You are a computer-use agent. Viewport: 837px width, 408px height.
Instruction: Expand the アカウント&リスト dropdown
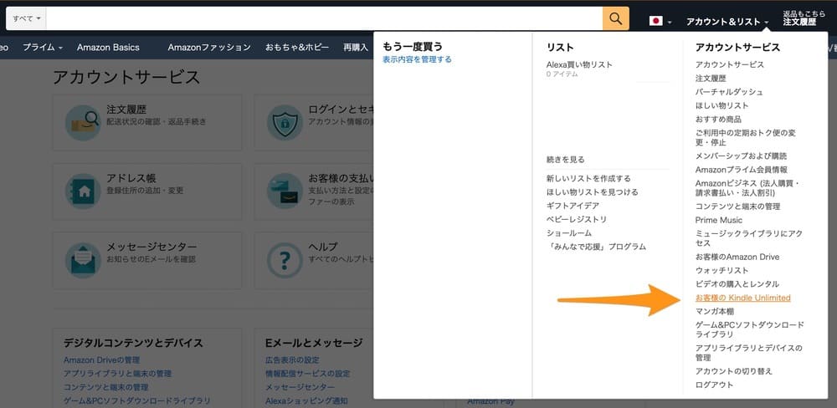[727, 22]
